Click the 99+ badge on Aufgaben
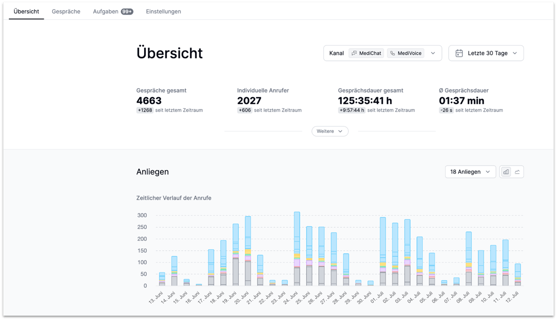This screenshot has width=557, height=320. click(127, 12)
